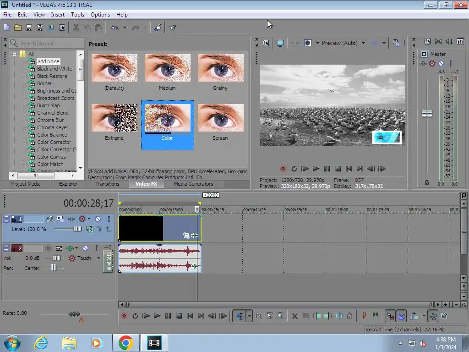469x352 pixels.
Task: Mute the Master bus output
Action: tap(441, 63)
